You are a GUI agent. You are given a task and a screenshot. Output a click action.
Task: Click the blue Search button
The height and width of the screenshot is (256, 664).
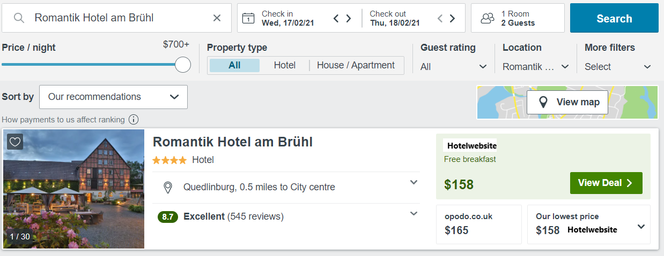[614, 18]
